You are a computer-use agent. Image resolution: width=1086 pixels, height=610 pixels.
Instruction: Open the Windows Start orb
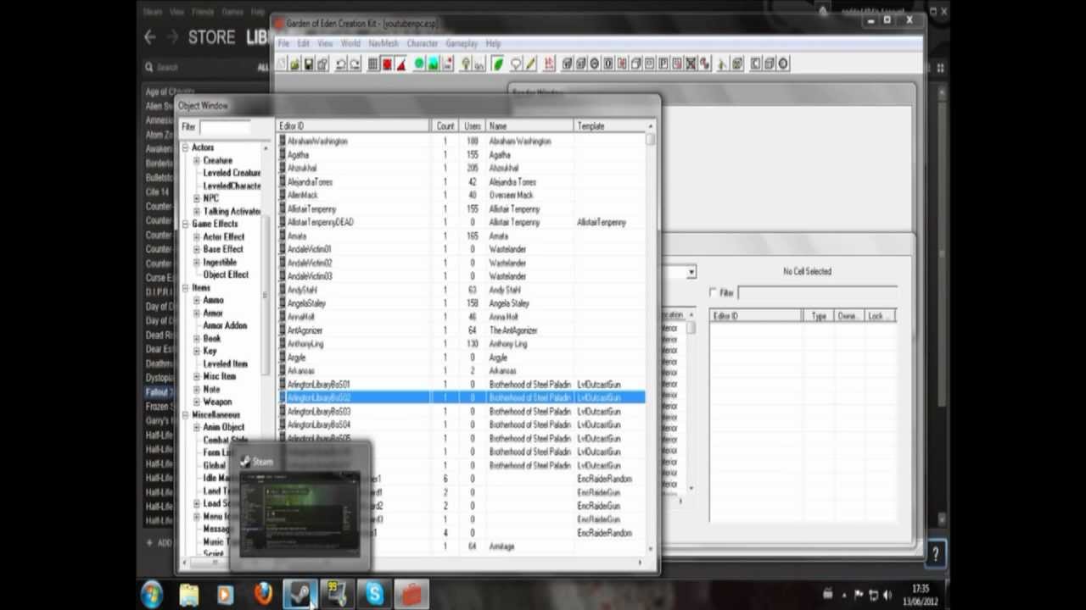tap(152, 594)
